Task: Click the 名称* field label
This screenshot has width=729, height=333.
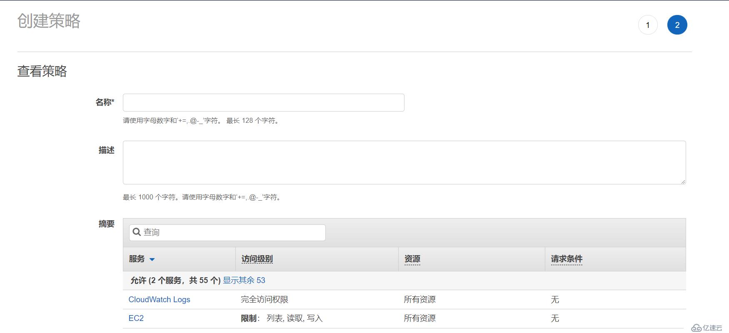Action: click(105, 102)
